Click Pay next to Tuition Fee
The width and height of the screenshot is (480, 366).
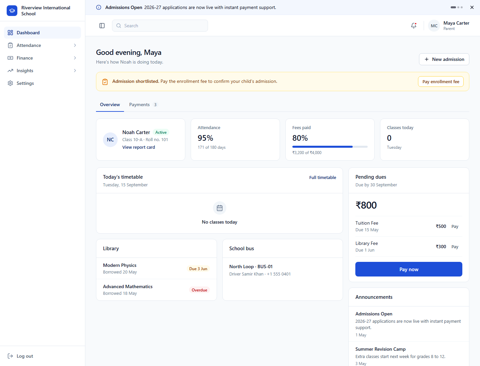click(455, 226)
